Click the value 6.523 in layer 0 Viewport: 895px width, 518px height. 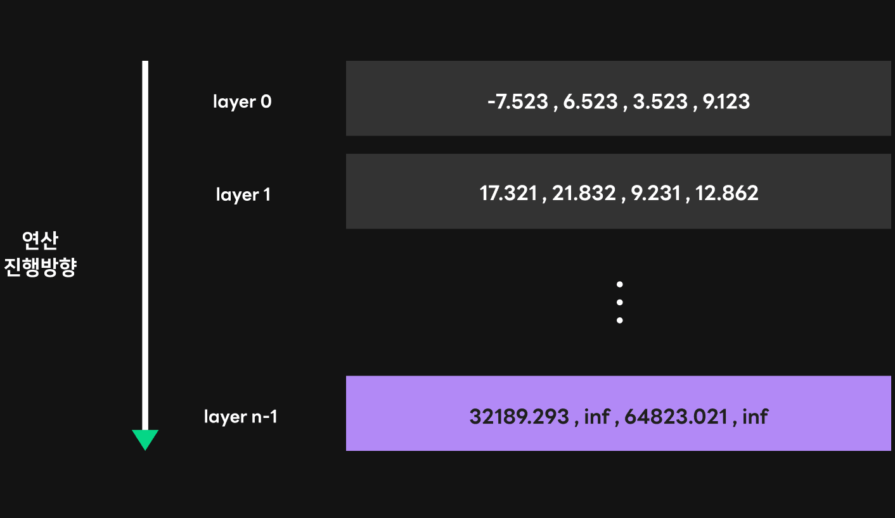(x=590, y=101)
